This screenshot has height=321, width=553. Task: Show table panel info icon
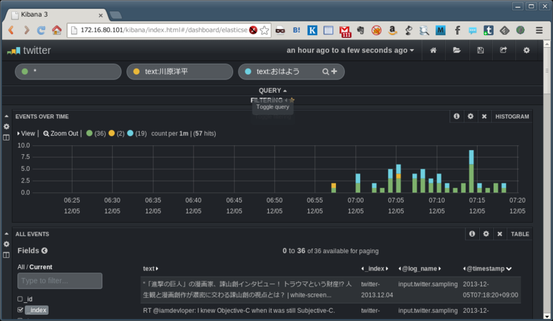click(472, 234)
